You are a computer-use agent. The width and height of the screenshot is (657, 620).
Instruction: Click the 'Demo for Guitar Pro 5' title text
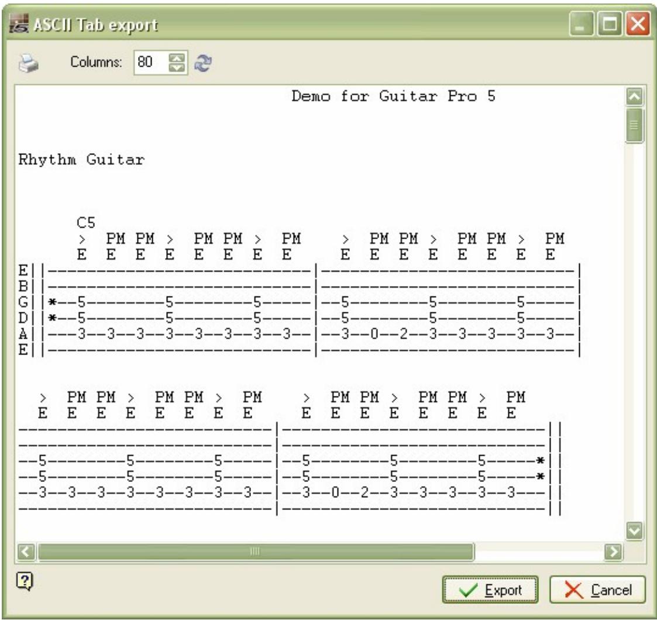(x=394, y=96)
